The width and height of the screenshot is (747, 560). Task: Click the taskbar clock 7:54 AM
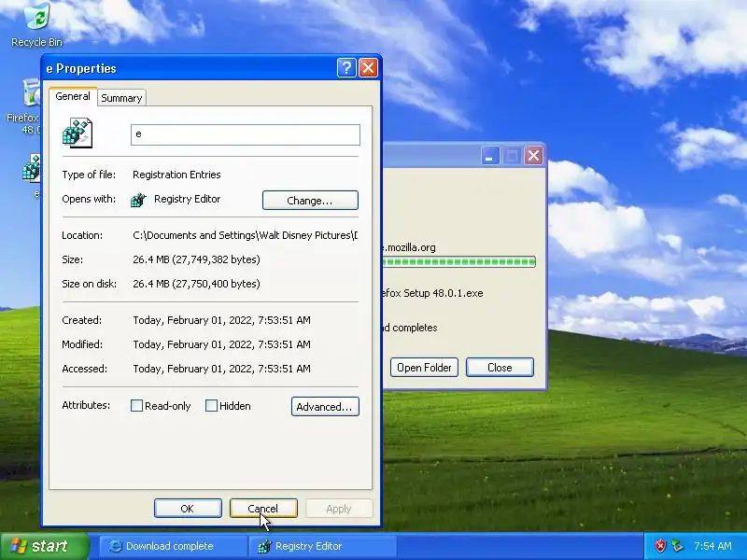click(x=712, y=546)
